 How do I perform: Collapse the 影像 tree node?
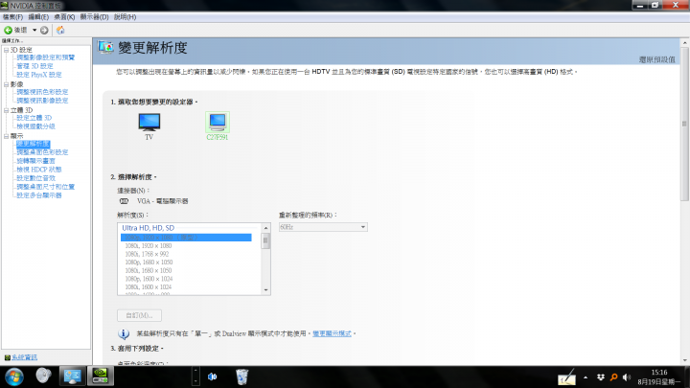pos(6,84)
